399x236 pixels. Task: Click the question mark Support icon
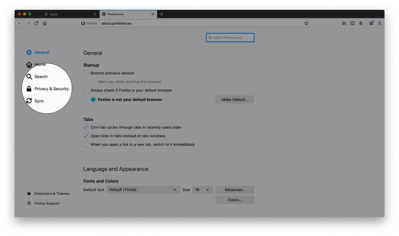coord(29,203)
